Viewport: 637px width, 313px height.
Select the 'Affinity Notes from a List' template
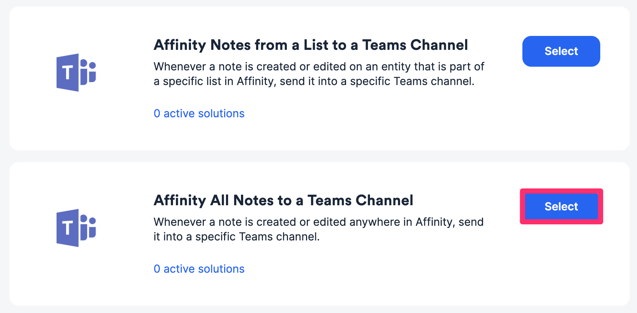pyautogui.click(x=561, y=51)
